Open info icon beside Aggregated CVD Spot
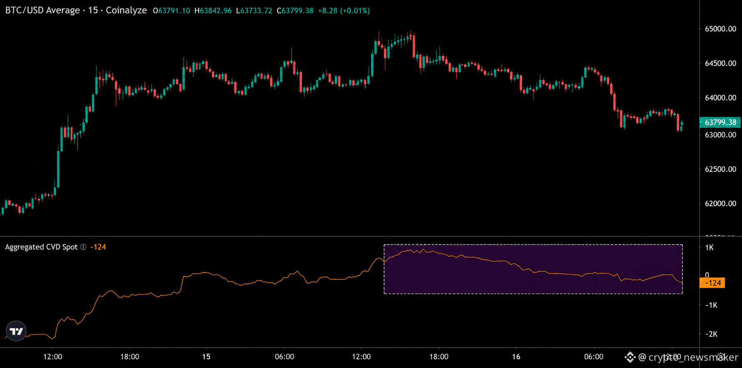Image resolution: width=742 pixels, height=368 pixels. click(83, 247)
